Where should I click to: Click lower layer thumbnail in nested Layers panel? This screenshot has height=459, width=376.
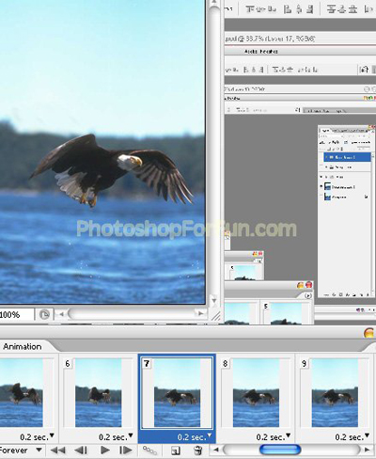point(327,197)
